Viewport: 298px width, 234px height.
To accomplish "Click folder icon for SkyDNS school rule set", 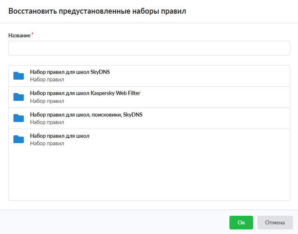I will click(x=19, y=76).
